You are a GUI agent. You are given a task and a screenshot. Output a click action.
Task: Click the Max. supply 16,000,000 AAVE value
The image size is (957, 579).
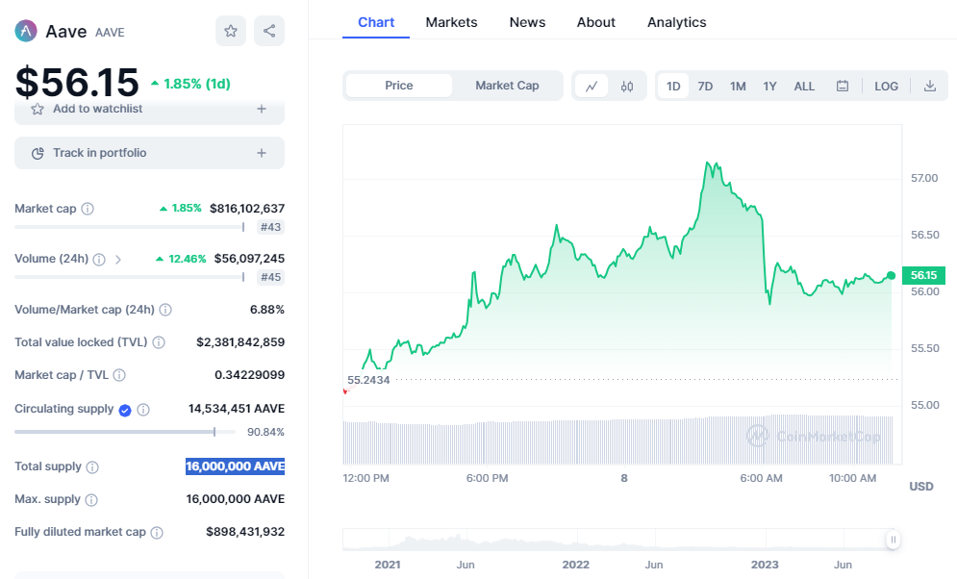235,499
